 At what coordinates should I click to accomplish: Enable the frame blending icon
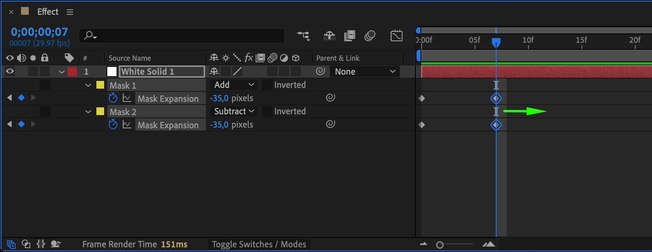pos(349,36)
